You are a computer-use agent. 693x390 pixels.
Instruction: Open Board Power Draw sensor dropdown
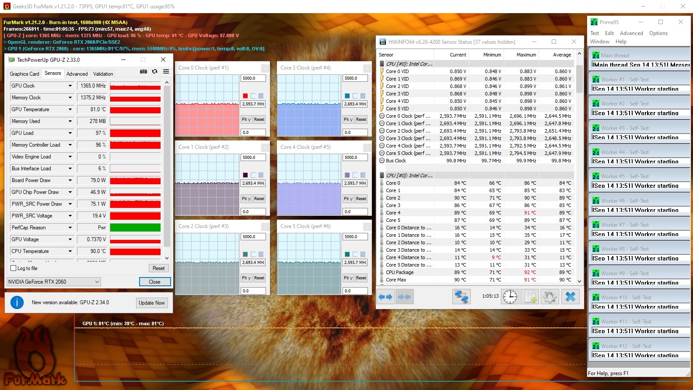tap(70, 180)
